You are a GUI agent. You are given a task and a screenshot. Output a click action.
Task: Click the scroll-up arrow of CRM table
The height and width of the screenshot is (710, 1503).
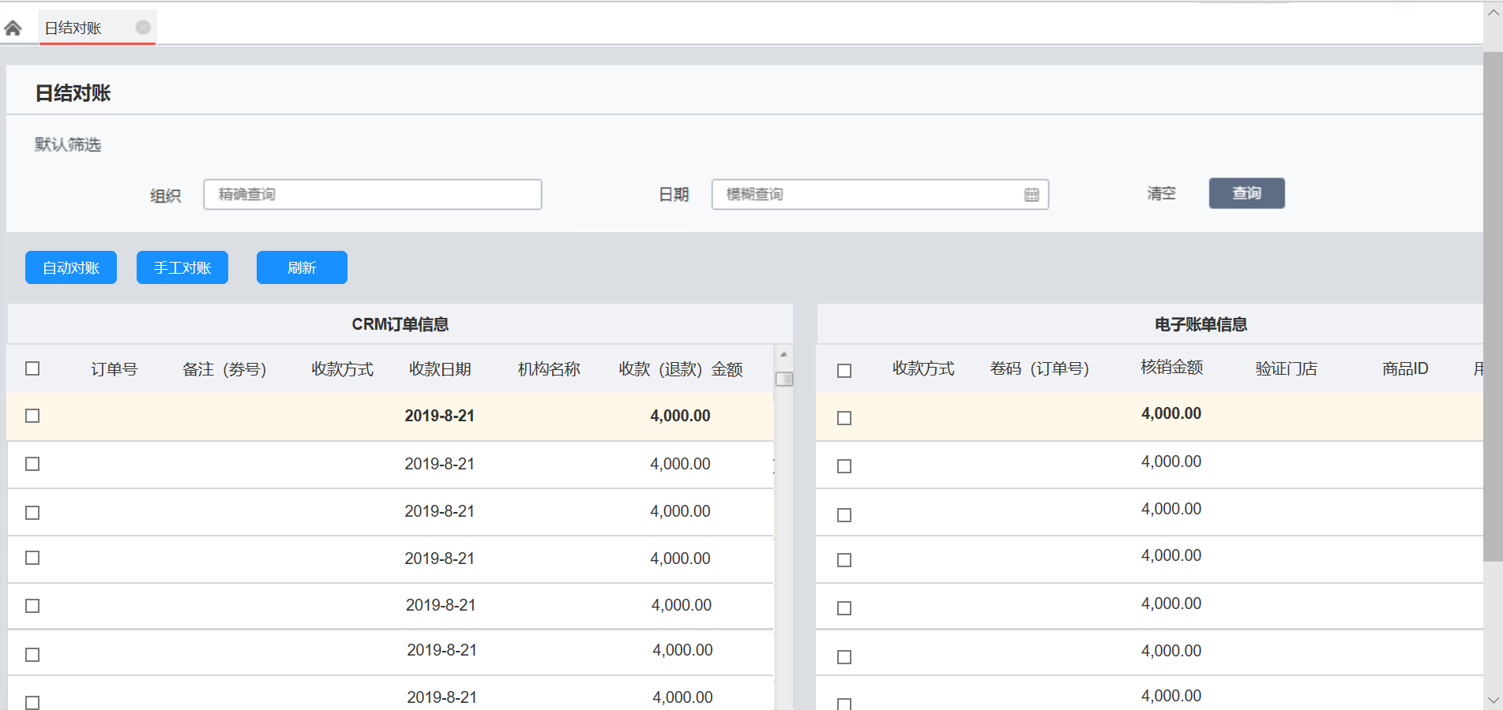783,355
